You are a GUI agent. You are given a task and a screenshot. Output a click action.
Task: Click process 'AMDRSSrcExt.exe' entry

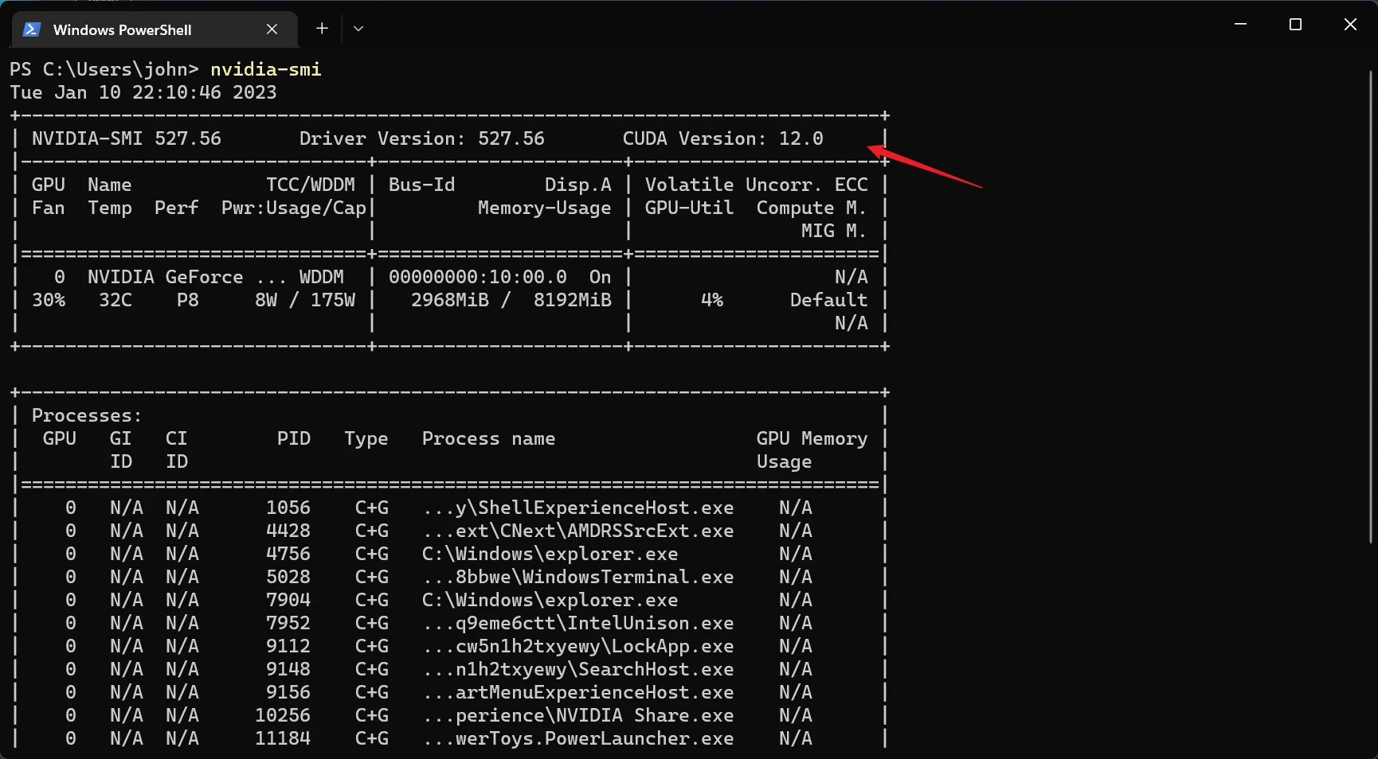pyautogui.click(x=578, y=531)
